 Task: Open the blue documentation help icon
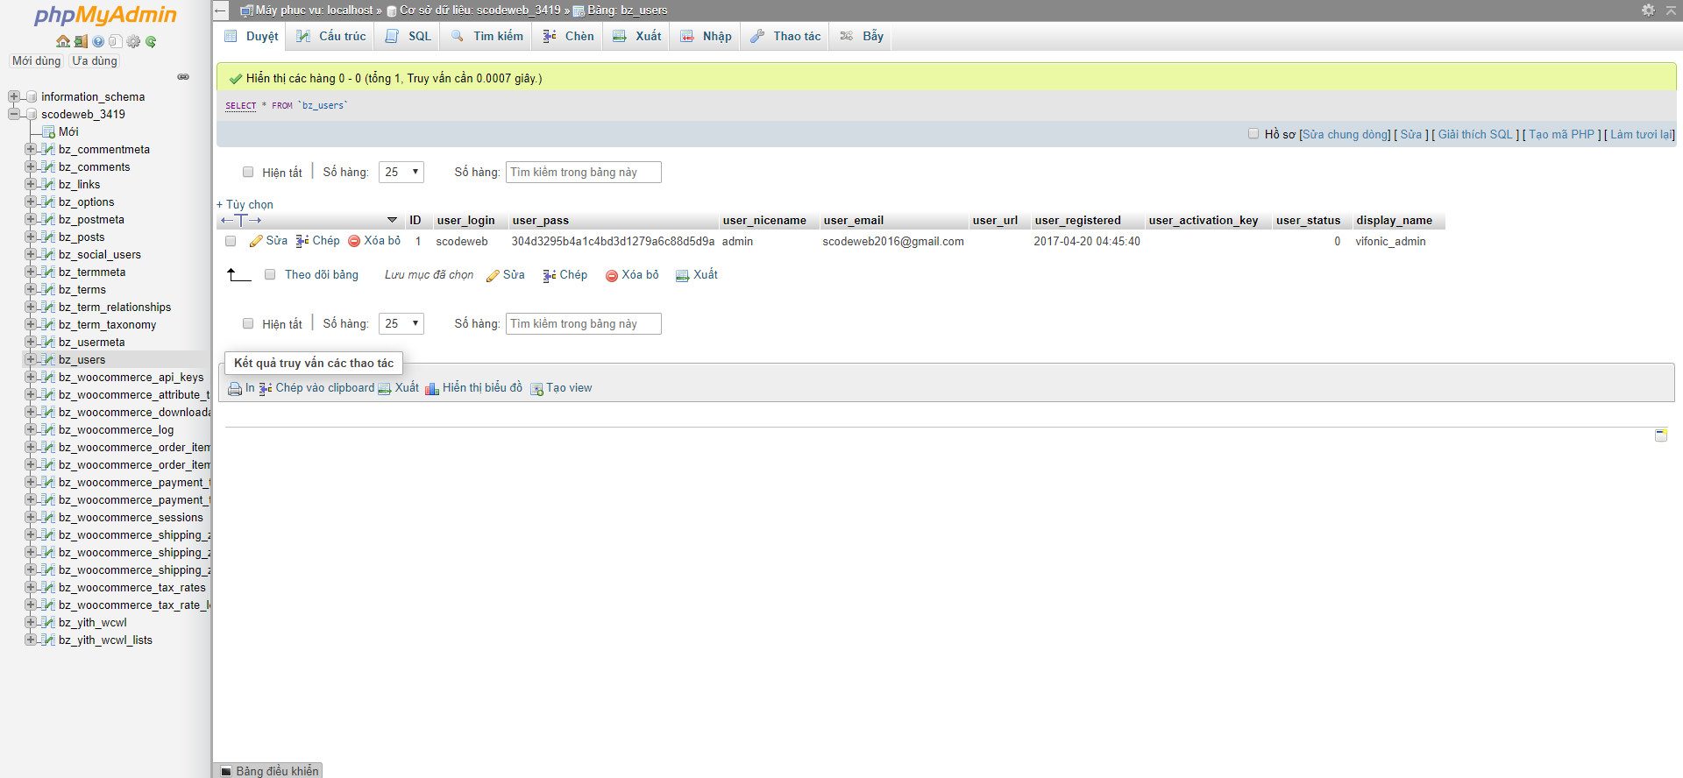coord(98,41)
